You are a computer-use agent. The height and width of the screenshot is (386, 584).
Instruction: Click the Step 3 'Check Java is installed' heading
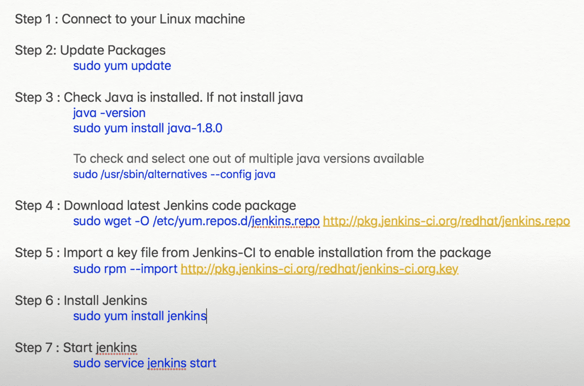159,97
